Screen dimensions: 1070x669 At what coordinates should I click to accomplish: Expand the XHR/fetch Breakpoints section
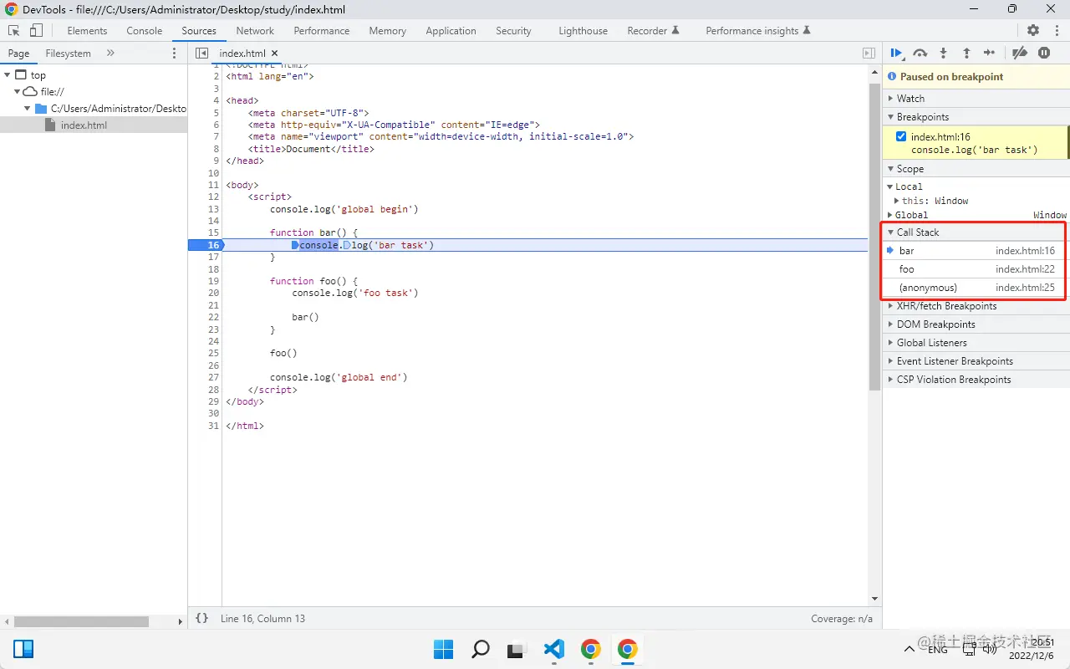coord(946,306)
